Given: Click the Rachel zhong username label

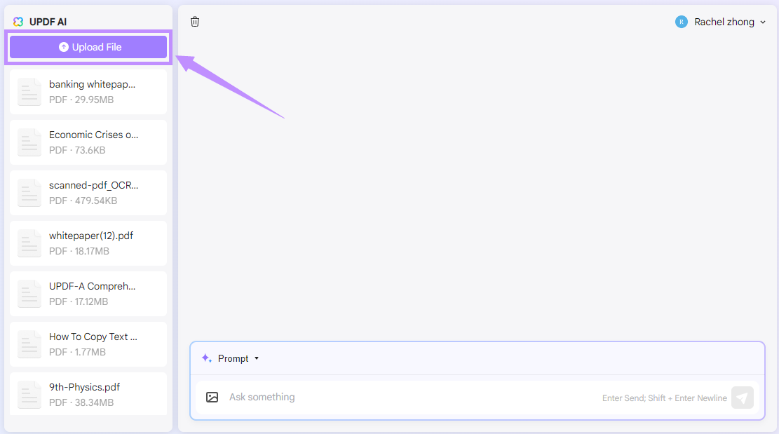Looking at the screenshot, I should coord(724,22).
